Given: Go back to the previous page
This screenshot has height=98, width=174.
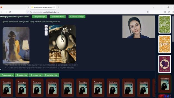Looking at the screenshot, I should [x=2, y=12].
